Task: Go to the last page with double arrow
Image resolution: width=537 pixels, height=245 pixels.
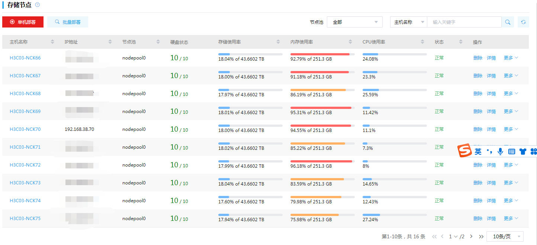Action: point(481,236)
